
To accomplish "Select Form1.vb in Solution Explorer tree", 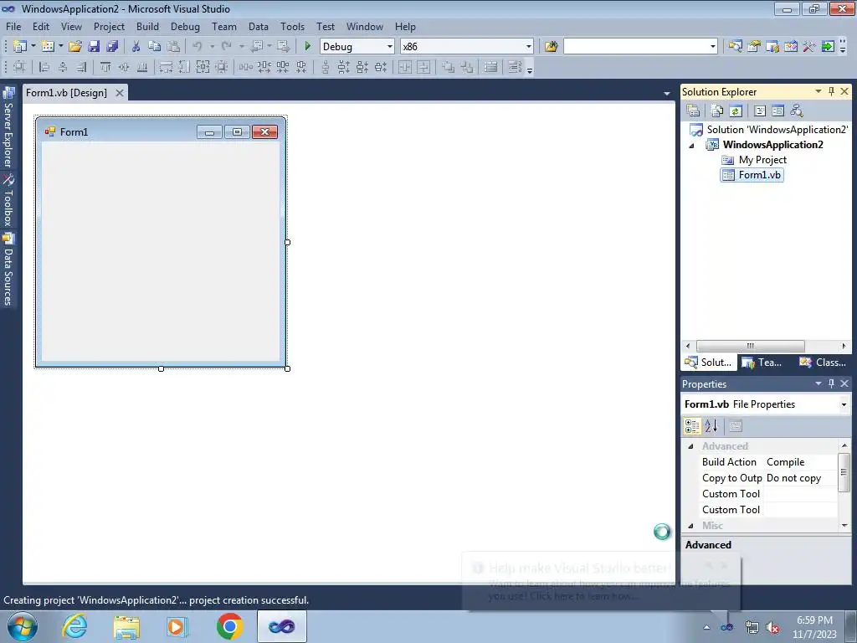I will coord(752,175).
